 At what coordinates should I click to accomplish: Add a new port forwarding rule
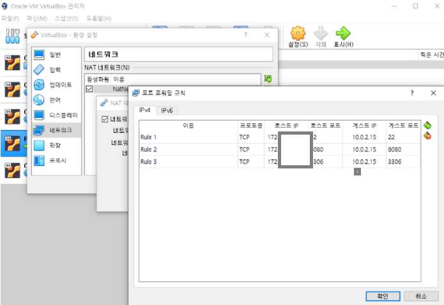(x=427, y=125)
